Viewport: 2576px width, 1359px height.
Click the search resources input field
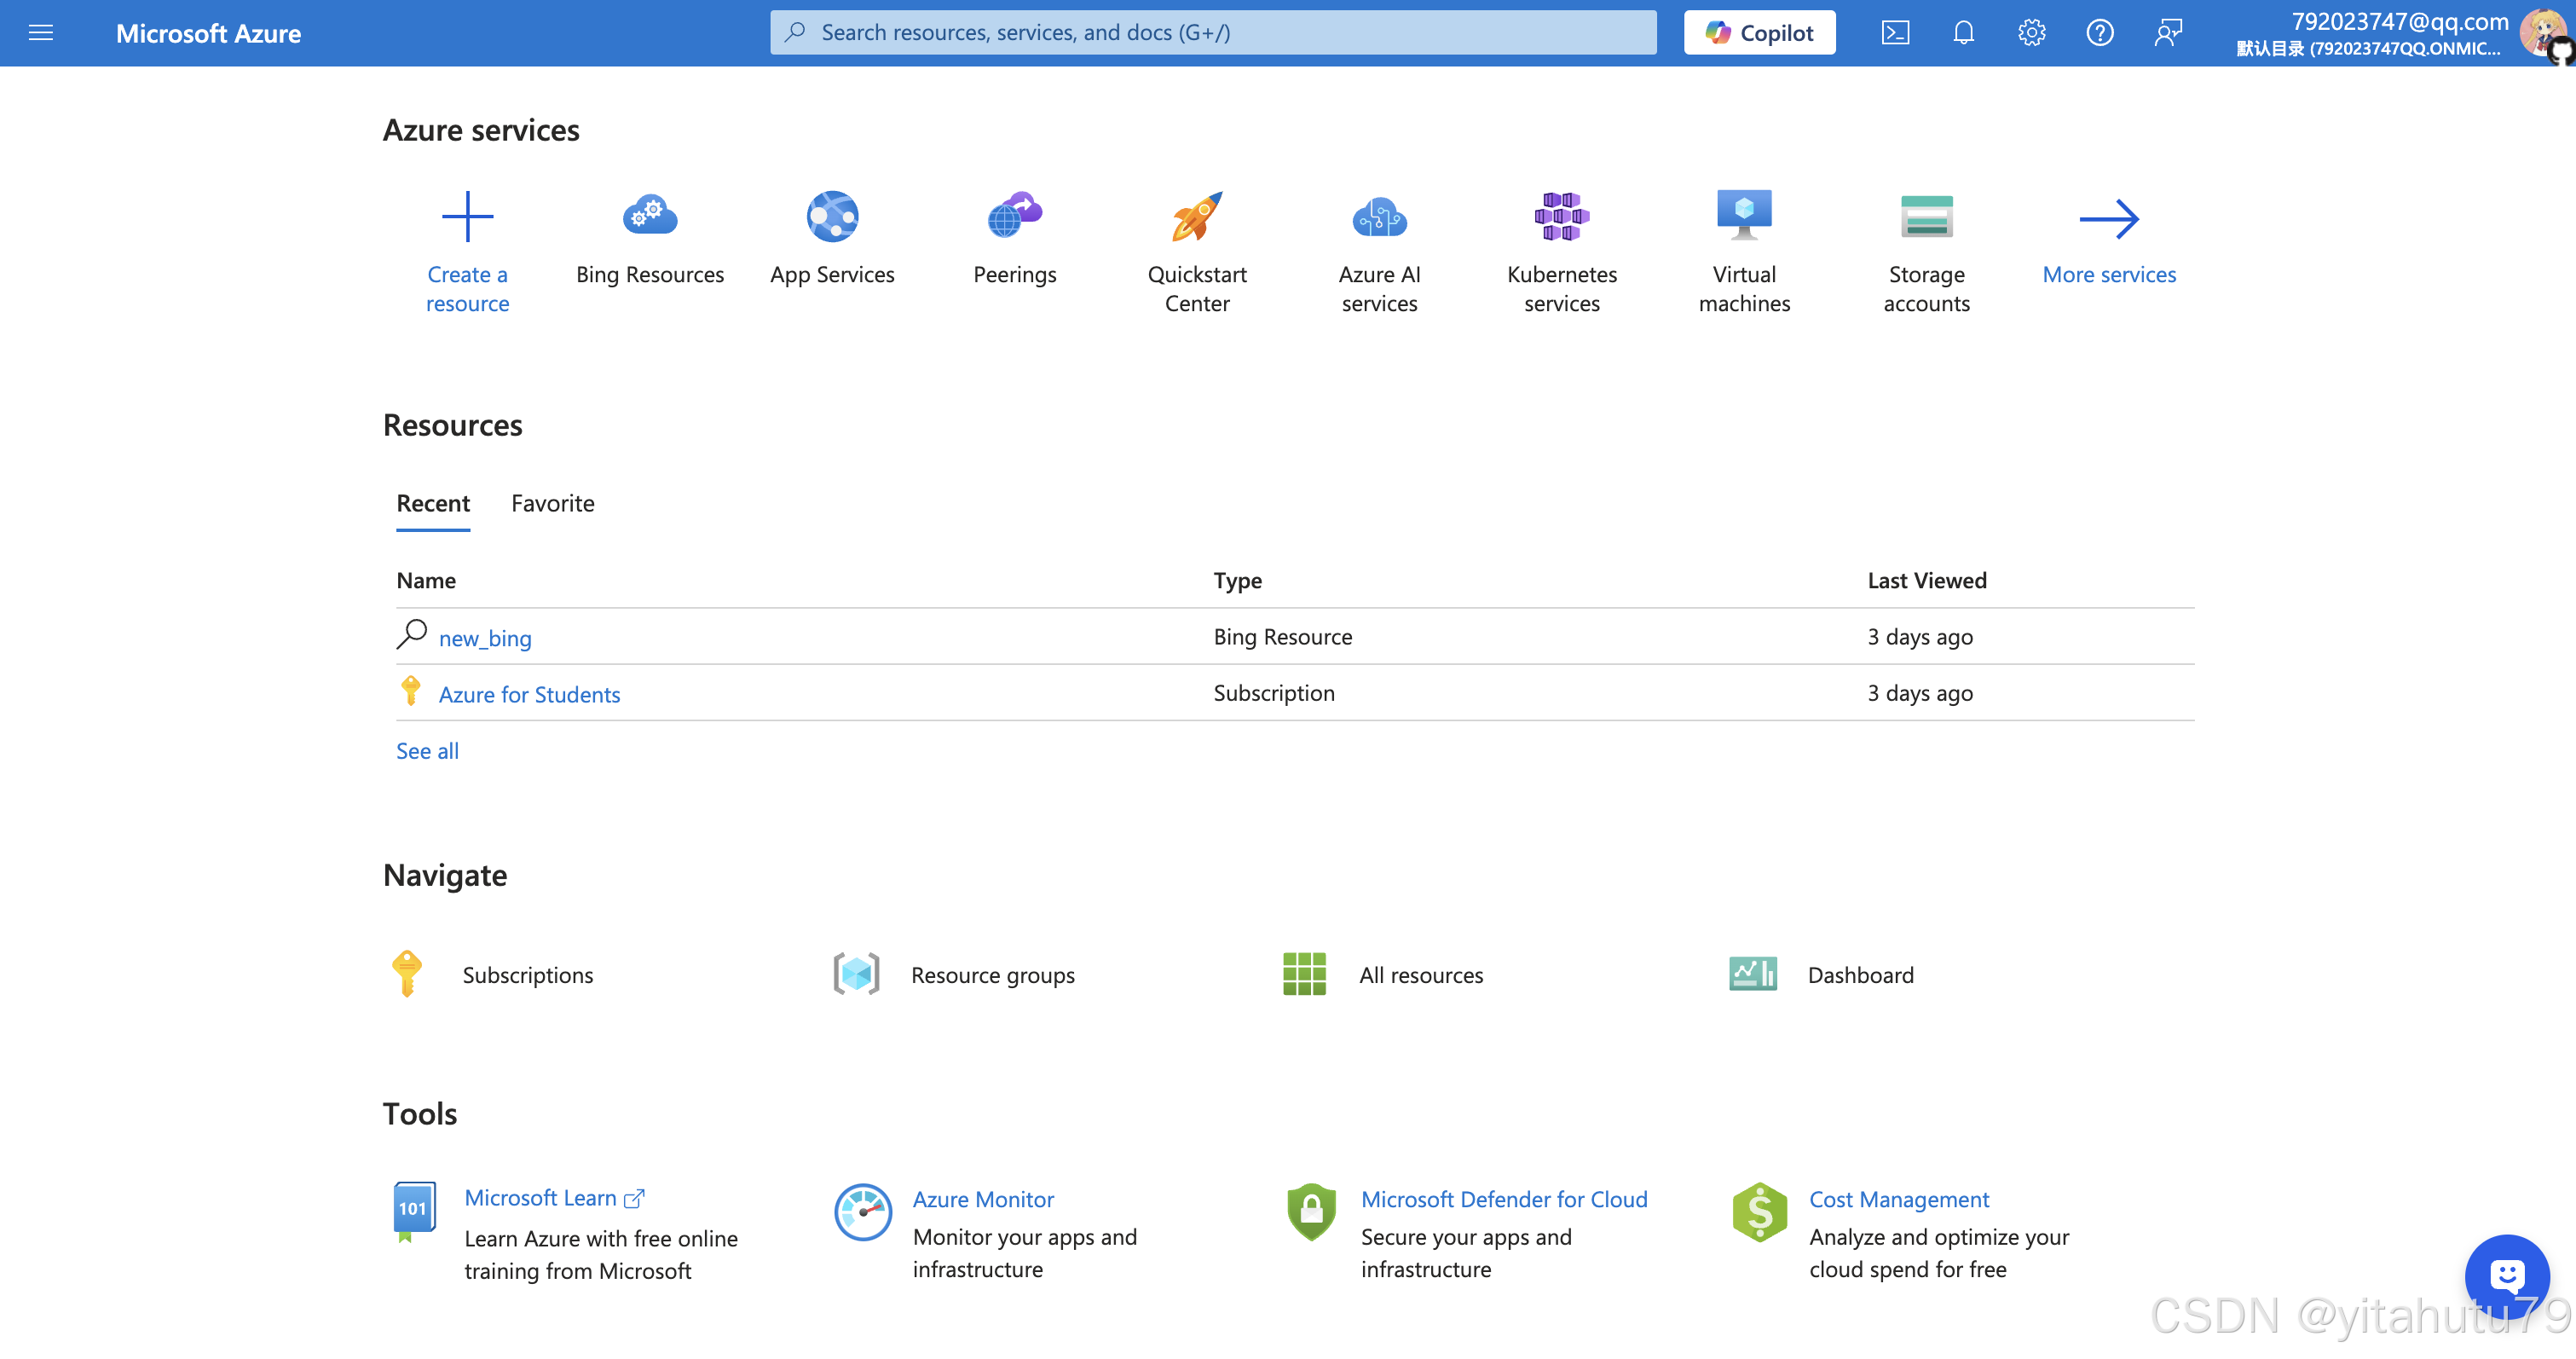click(x=1212, y=33)
